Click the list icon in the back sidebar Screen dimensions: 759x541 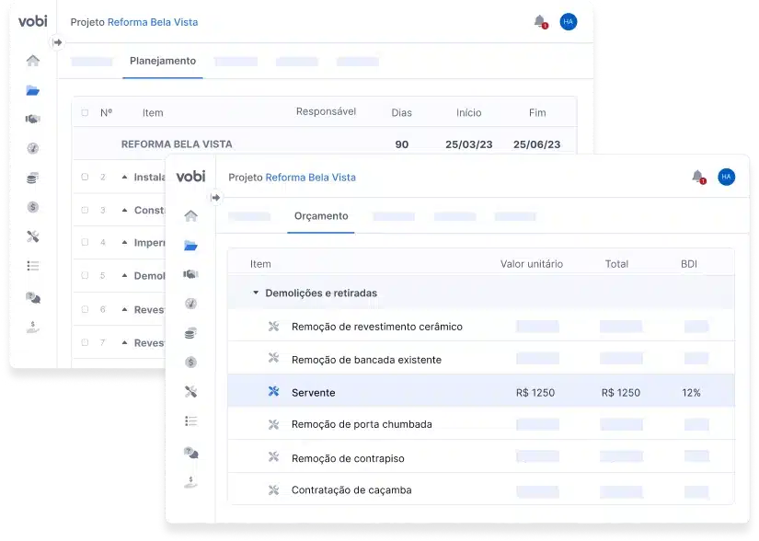(33, 266)
